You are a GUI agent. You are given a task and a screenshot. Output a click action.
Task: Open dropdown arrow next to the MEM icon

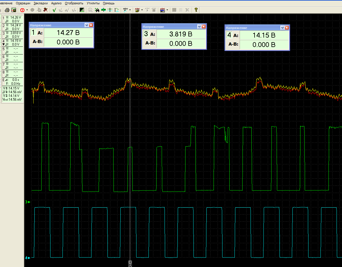[130, 10]
